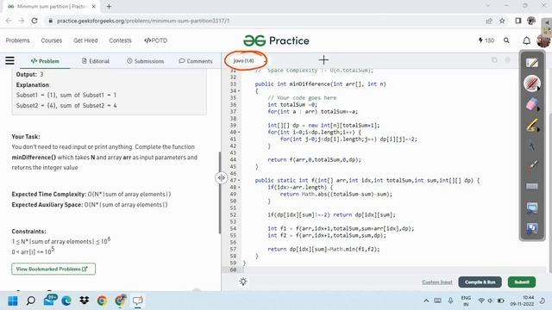This screenshot has height=310, width=552.
Task: Reload the browser page
Action: tap(34, 21)
